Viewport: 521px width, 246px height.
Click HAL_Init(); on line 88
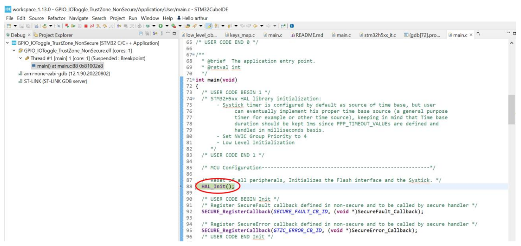click(218, 186)
